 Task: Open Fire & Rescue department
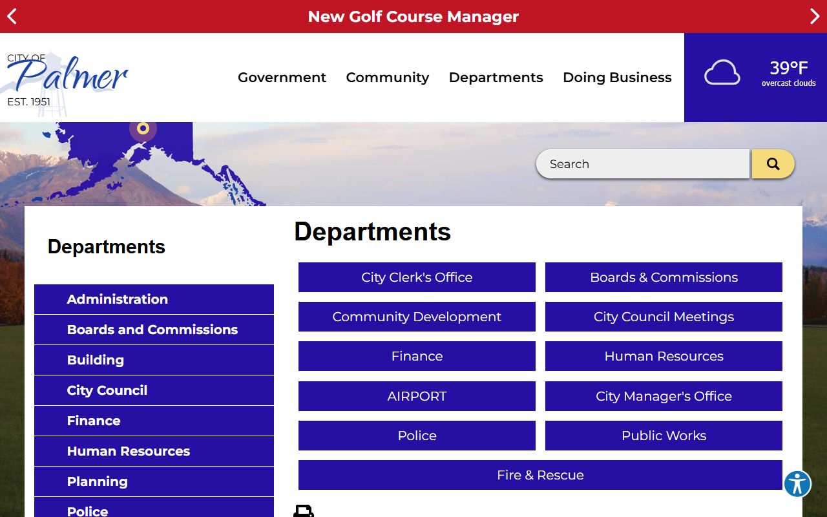point(540,475)
